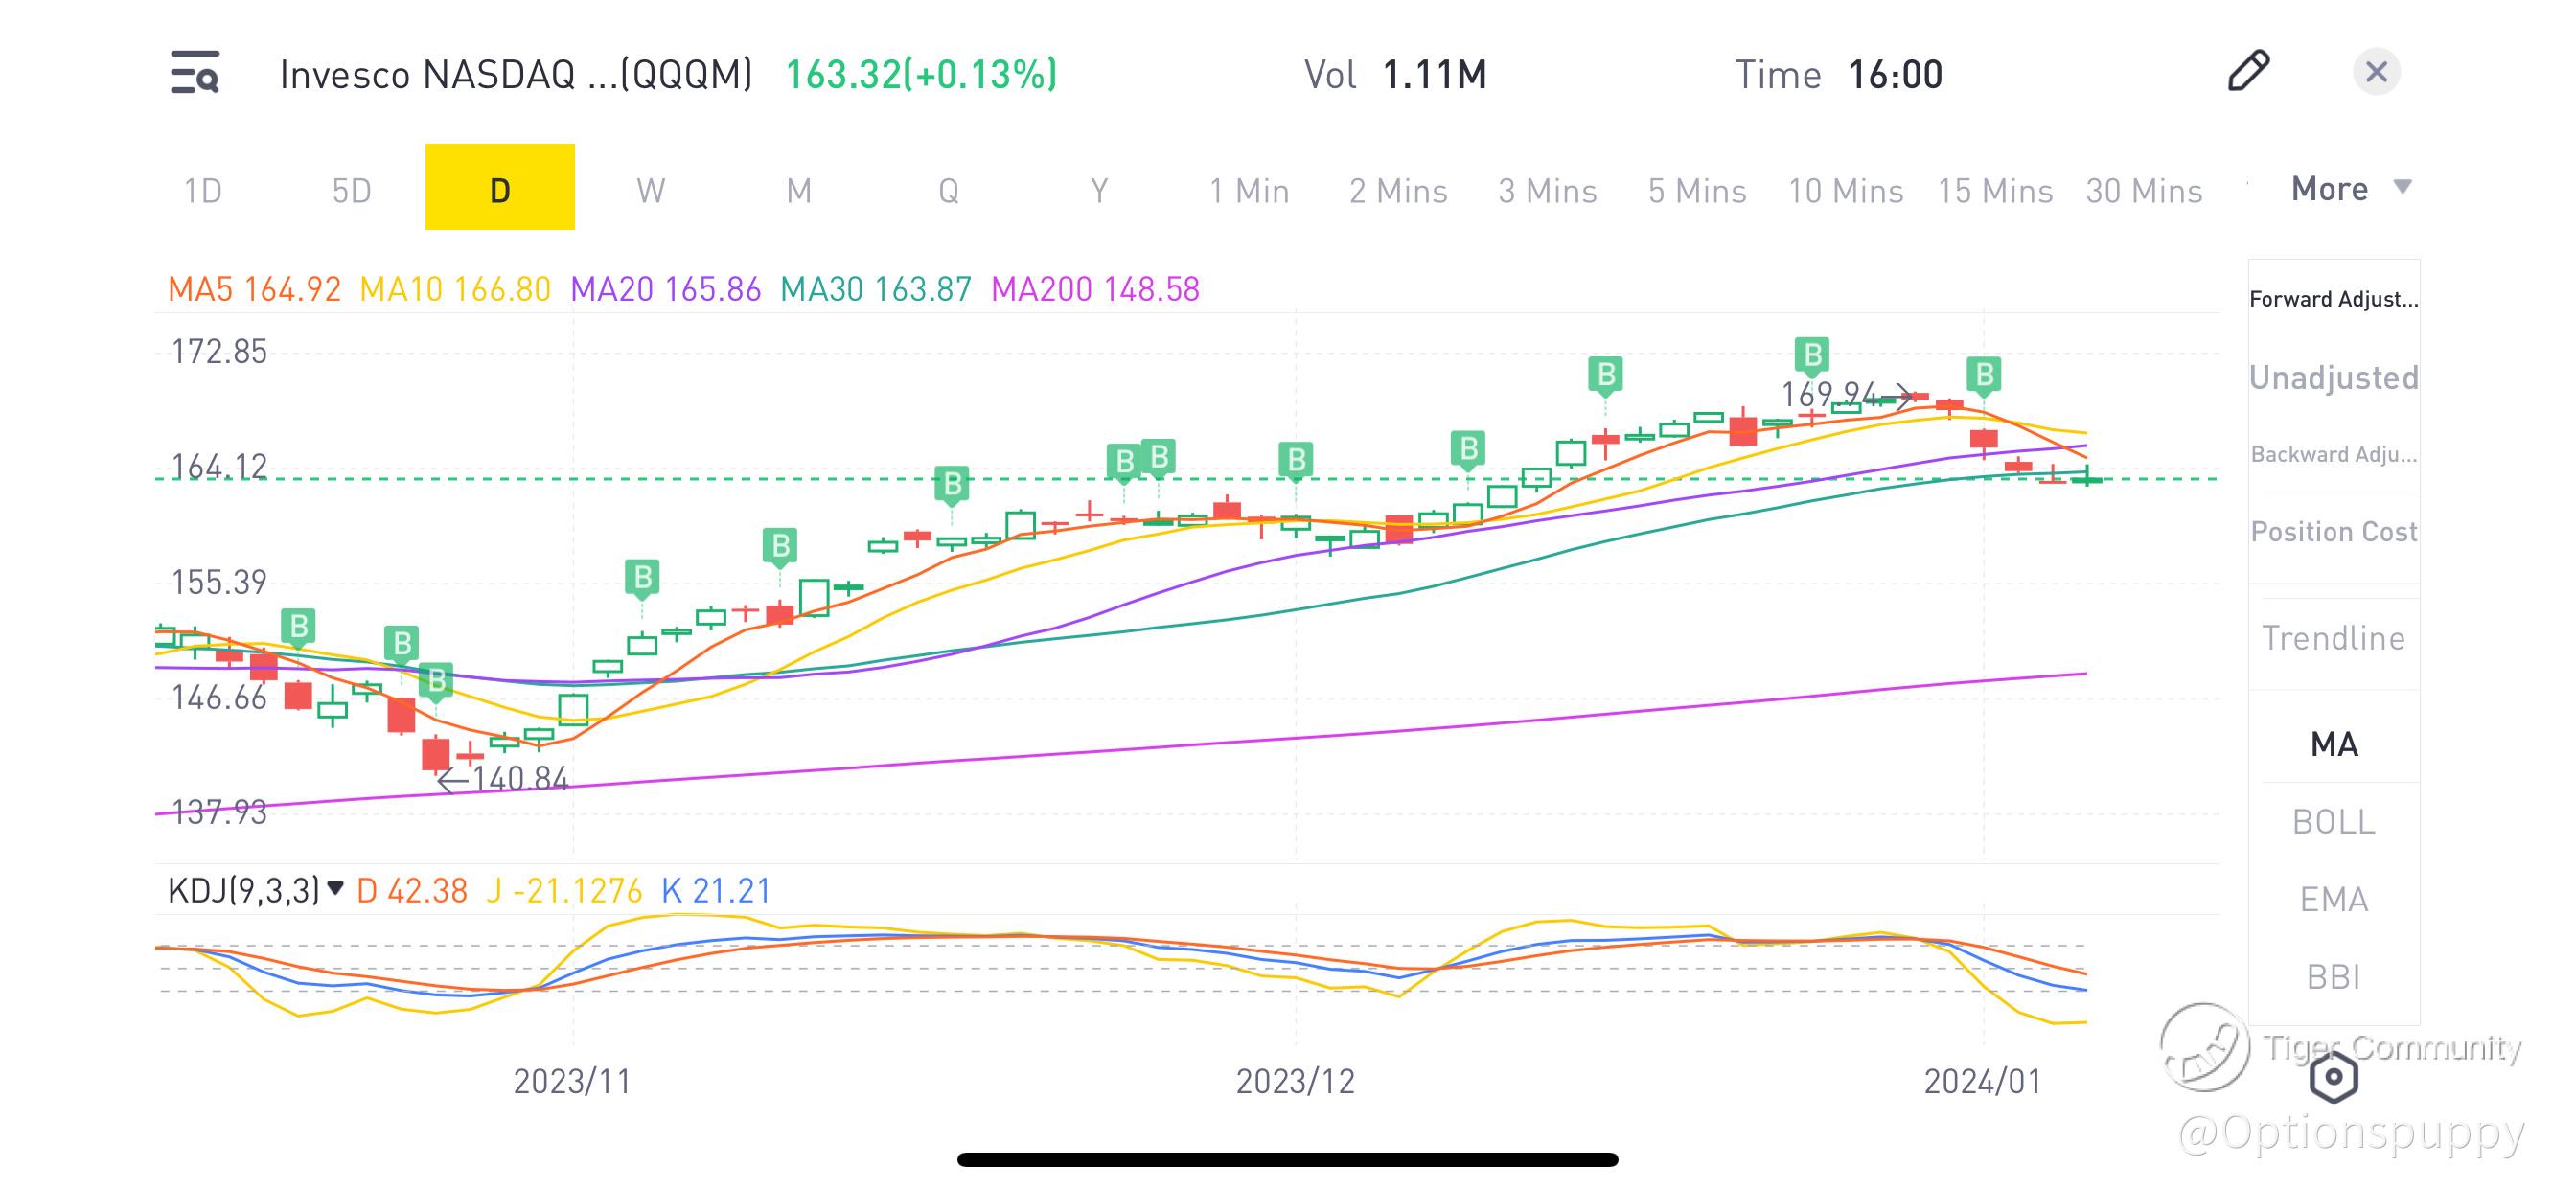Choose Backward Adjusted price mode
The image size is (2576, 1190).
2333,454
